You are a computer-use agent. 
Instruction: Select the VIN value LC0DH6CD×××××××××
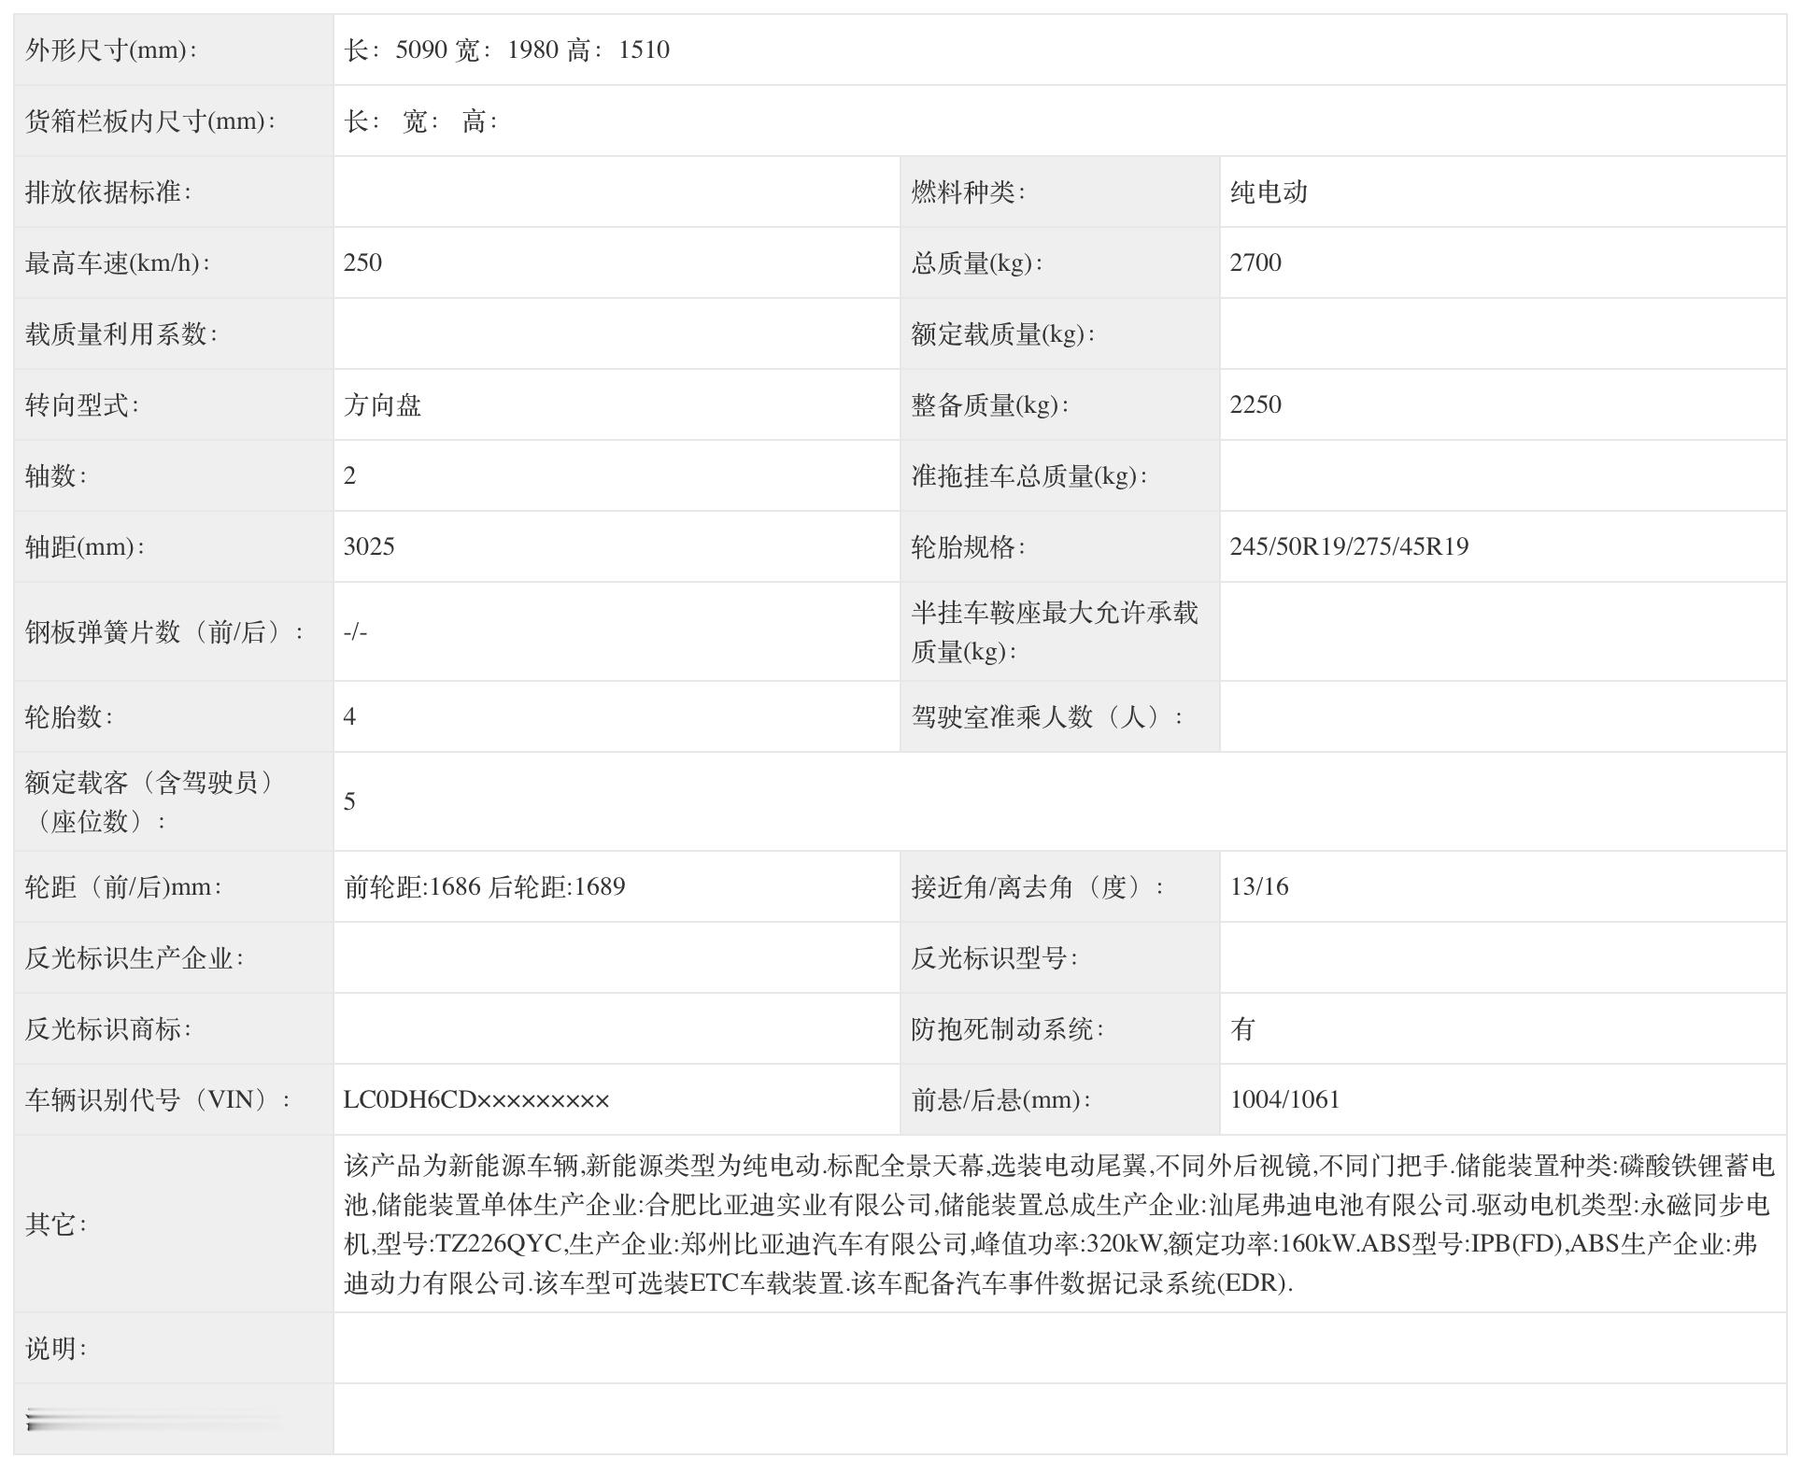click(x=476, y=1099)
